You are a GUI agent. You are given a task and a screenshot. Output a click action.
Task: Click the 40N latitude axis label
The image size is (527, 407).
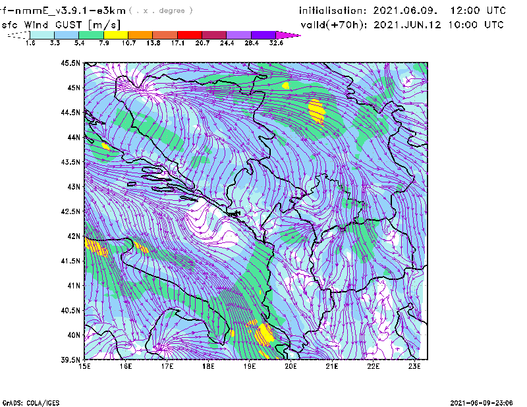[x=74, y=335]
